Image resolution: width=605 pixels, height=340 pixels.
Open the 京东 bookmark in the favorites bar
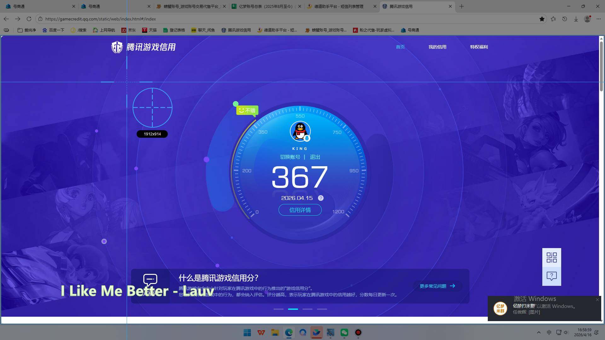(129, 30)
